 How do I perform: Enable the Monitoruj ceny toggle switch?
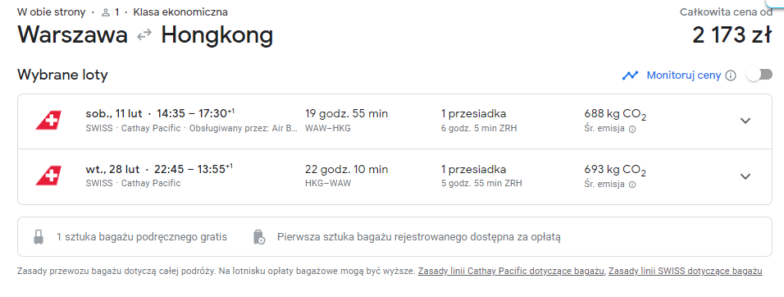(x=759, y=75)
